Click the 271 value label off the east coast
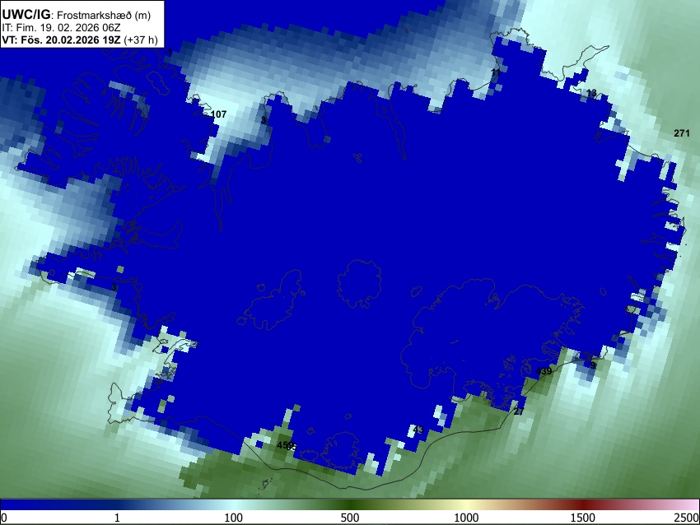The image size is (700, 525). 682,133
